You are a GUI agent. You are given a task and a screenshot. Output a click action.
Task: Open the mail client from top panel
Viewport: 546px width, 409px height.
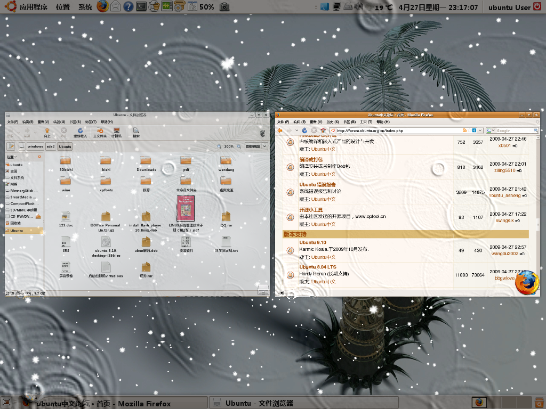116,6
